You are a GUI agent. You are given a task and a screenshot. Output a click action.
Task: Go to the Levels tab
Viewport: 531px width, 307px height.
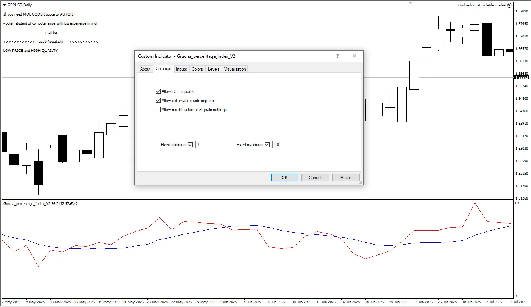214,69
